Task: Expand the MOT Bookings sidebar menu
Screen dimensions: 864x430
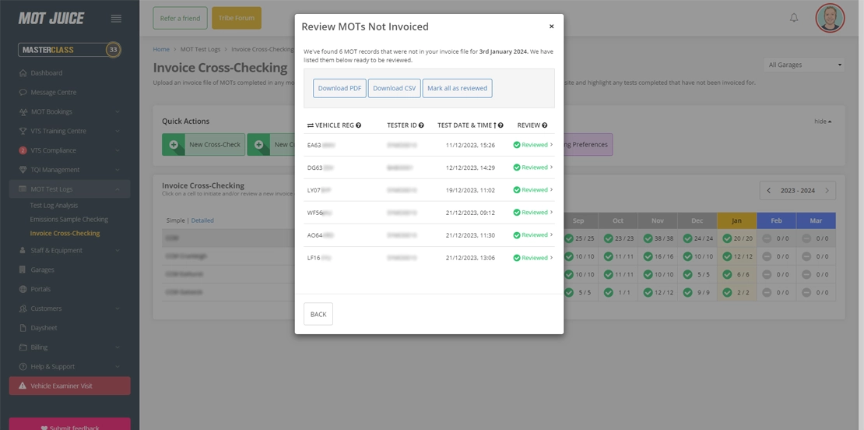Action: (x=69, y=111)
